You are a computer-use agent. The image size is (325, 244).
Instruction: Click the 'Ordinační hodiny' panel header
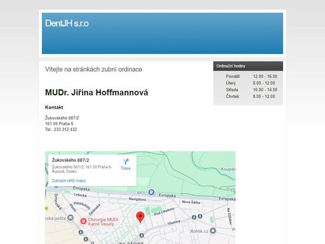(x=248, y=66)
